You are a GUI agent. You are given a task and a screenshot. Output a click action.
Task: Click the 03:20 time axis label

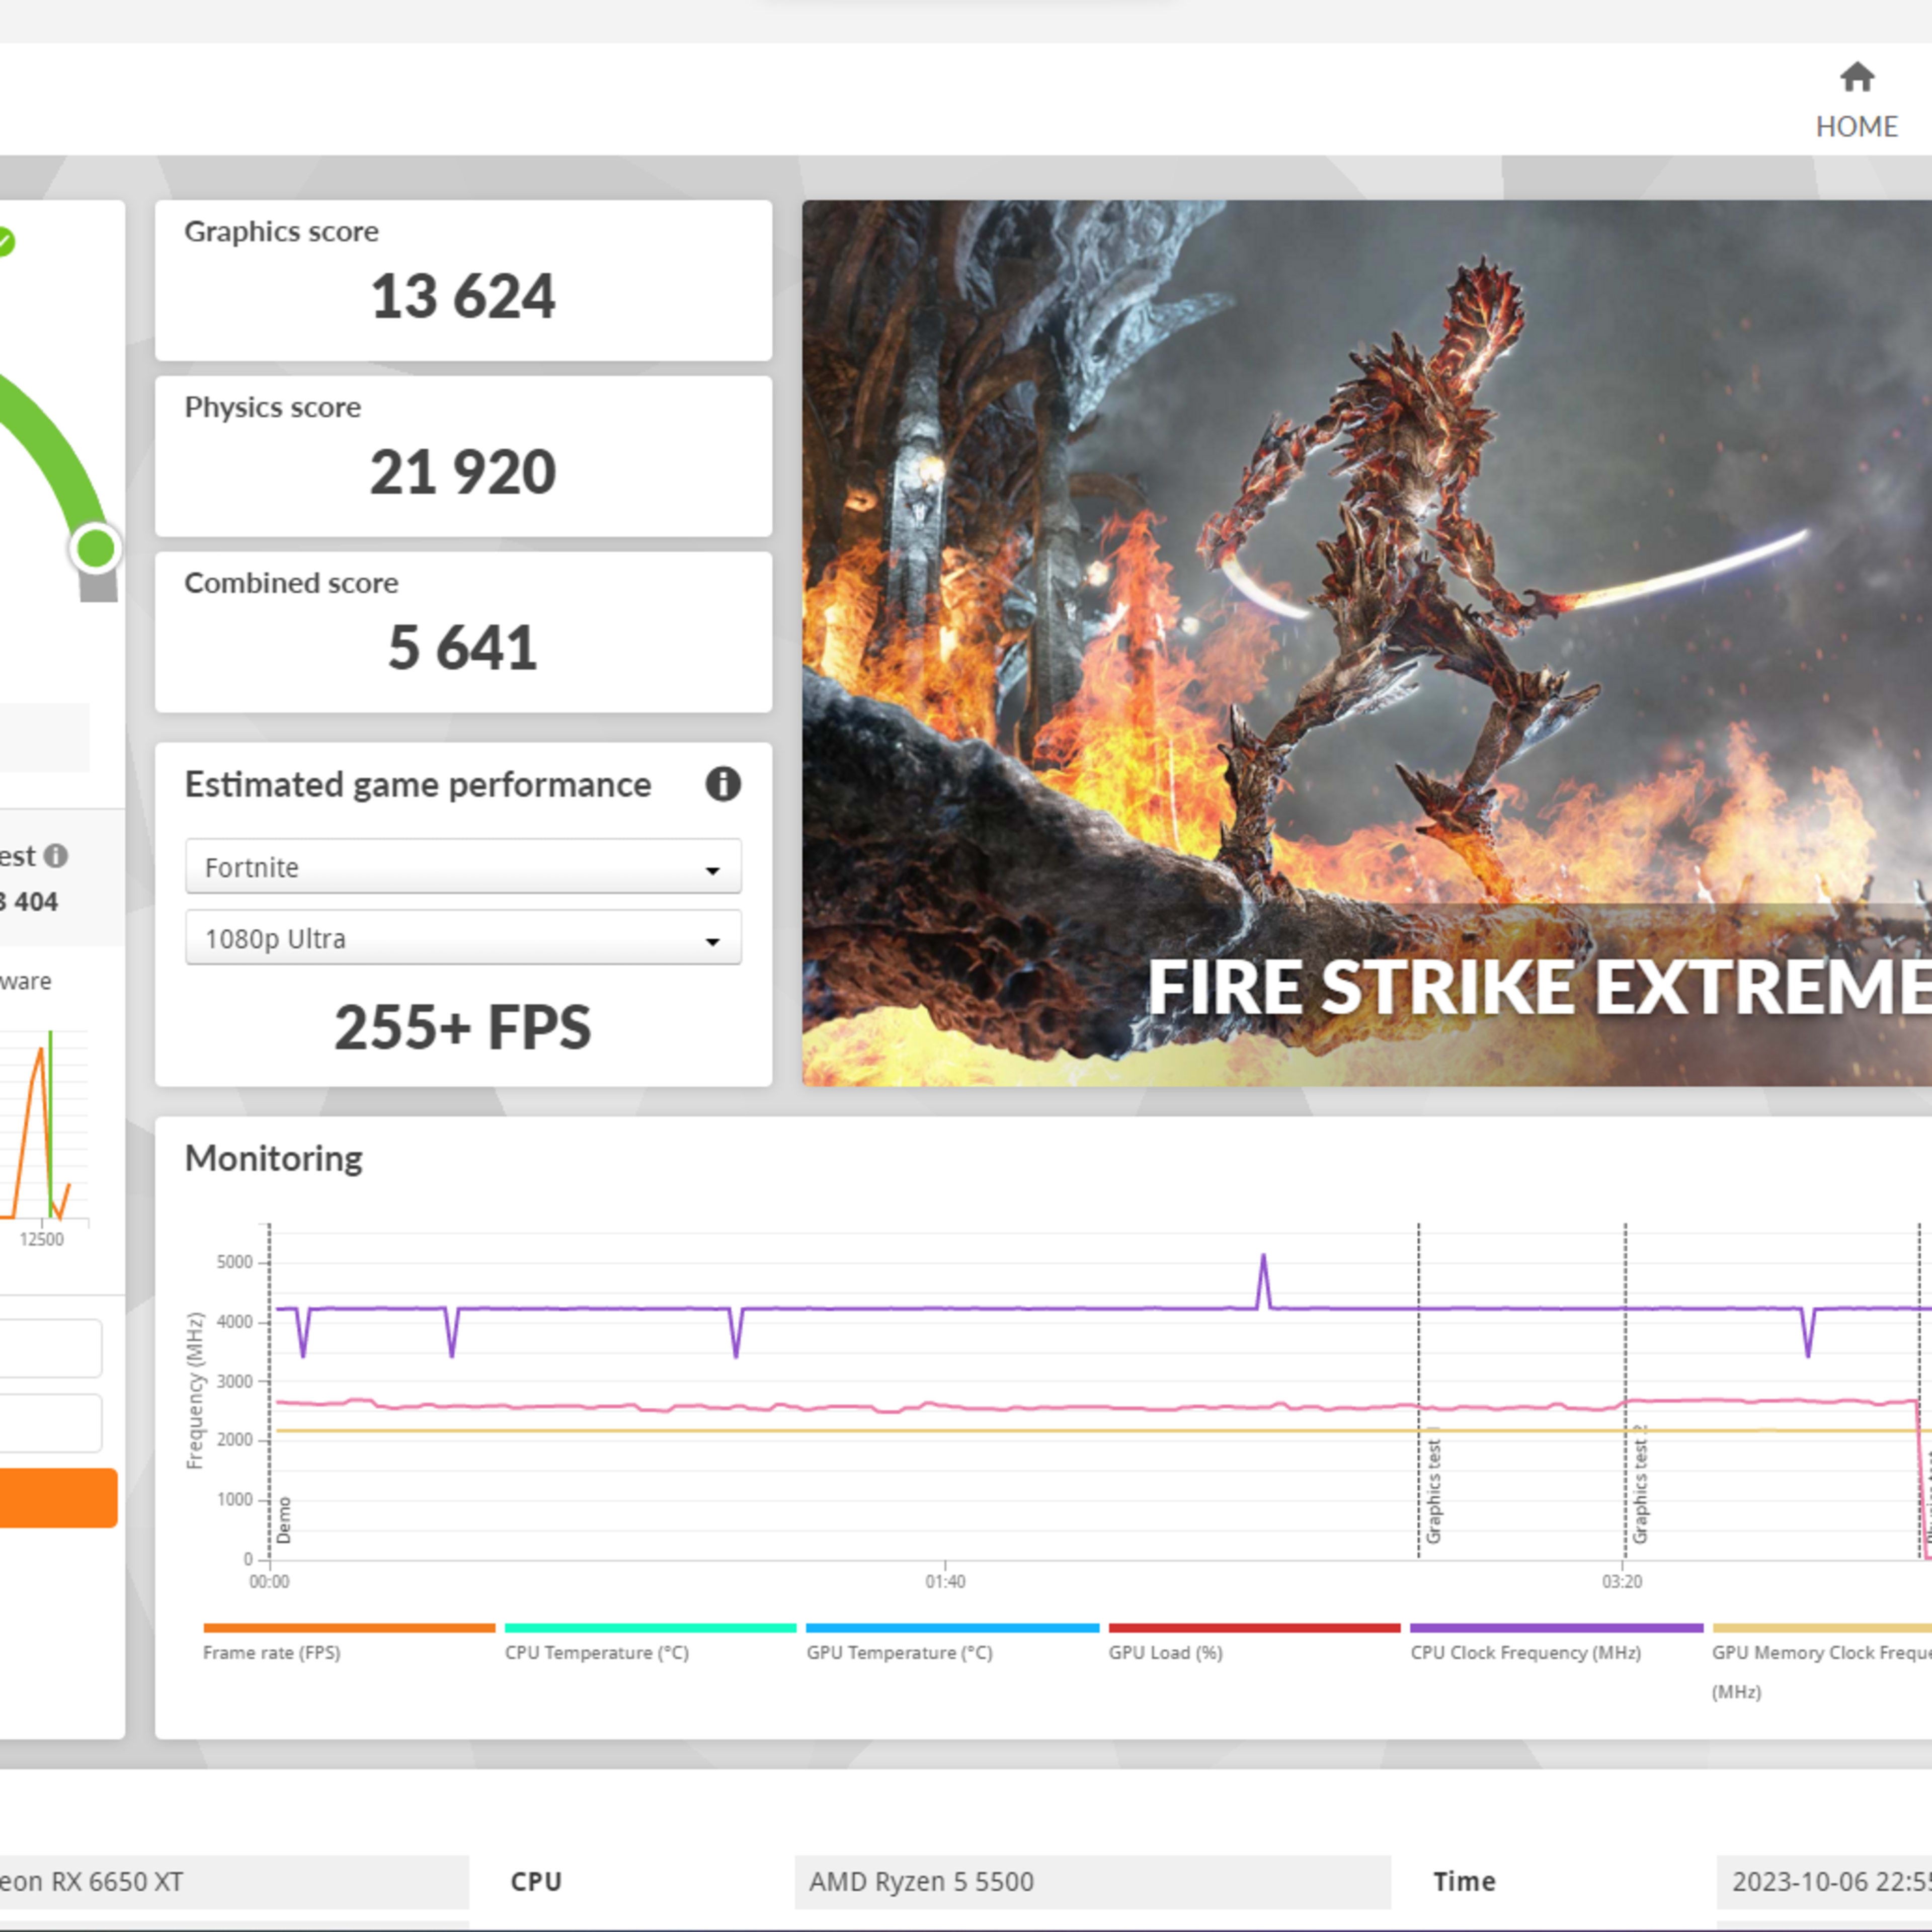coord(1621,1581)
